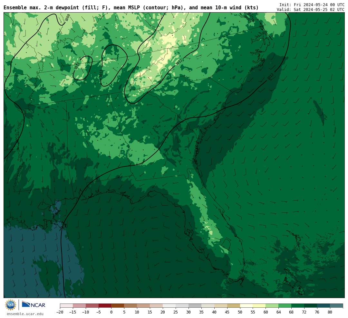Pick the yellow swatch between 55 and 60
Viewport: 348px width, 318px height.
259,306
